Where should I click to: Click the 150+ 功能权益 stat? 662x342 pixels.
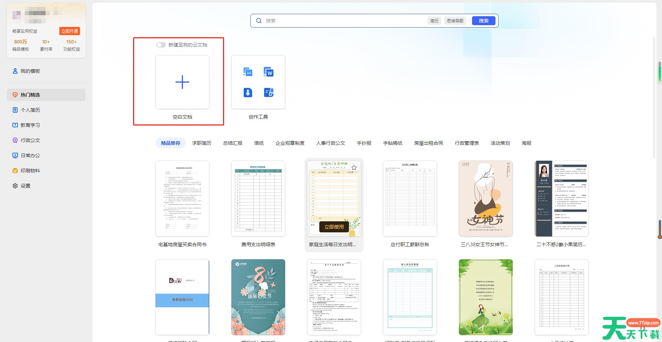click(x=72, y=45)
